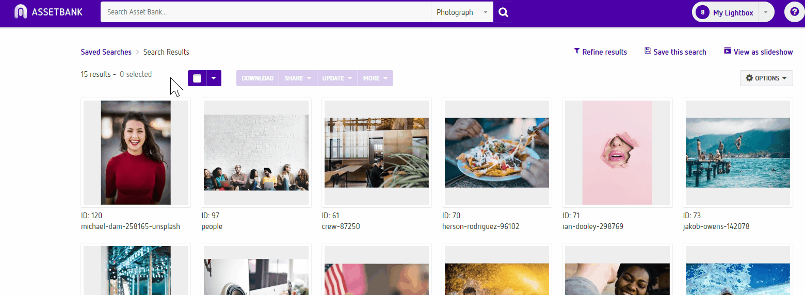Viewport: 805px width, 295px height.
Task: Go to Saved Searches breadcrumb
Action: (x=106, y=52)
